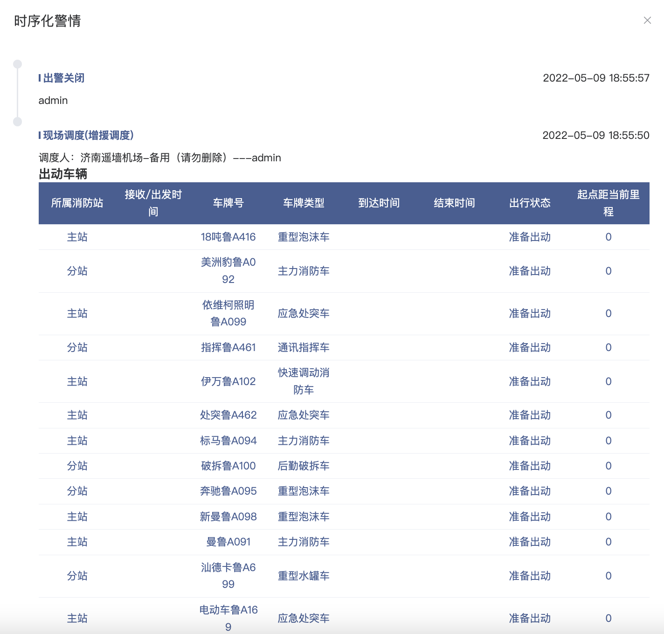This screenshot has width=664, height=634.
Task: Click the admin operator text
Action: pyautogui.click(x=53, y=100)
